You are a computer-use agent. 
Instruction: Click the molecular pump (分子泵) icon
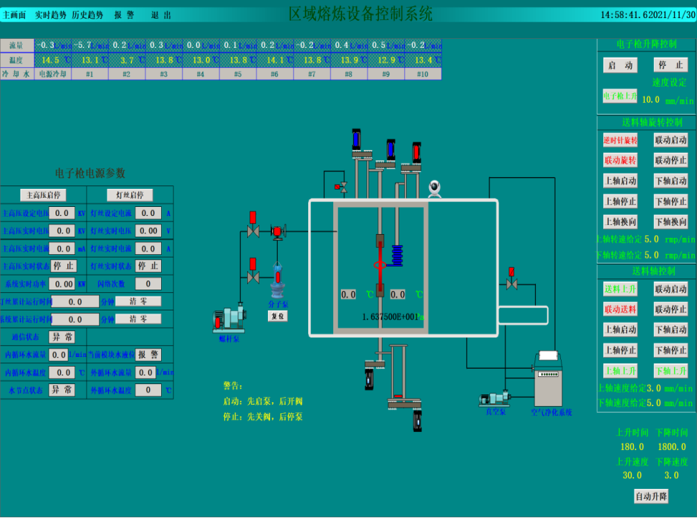coord(278,285)
